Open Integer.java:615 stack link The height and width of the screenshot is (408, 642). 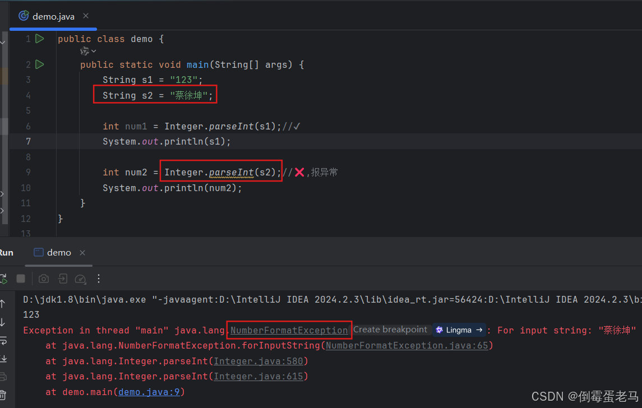coord(258,377)
